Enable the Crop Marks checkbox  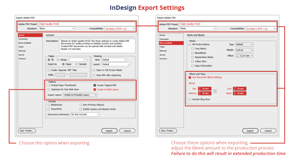(x=193, y=49)
